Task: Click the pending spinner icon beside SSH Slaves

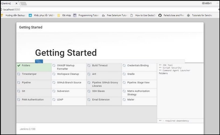Action: [x=89, y=91]
